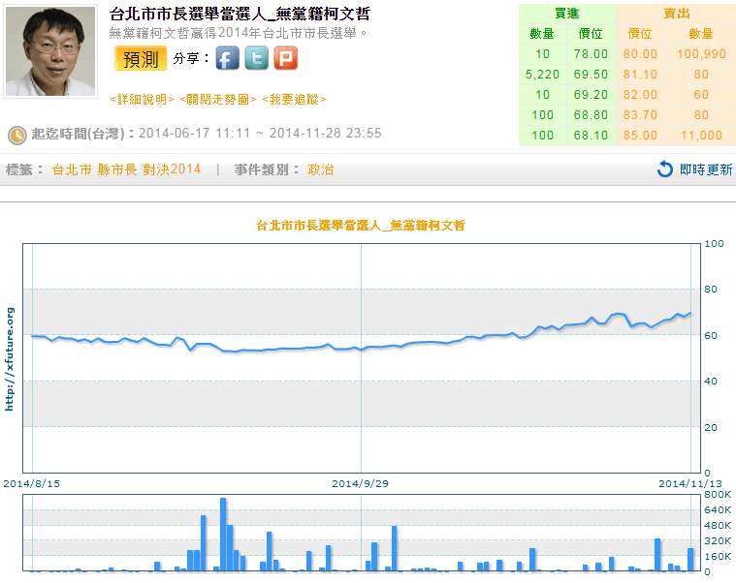
Task: Click the 即時更新 text link
Action: click(x=706, y=169)
